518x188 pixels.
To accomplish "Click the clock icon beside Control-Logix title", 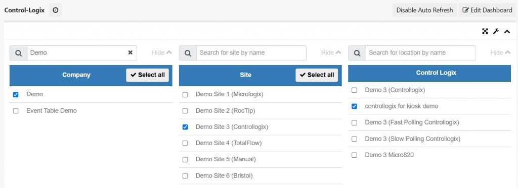I will [56, 10].
